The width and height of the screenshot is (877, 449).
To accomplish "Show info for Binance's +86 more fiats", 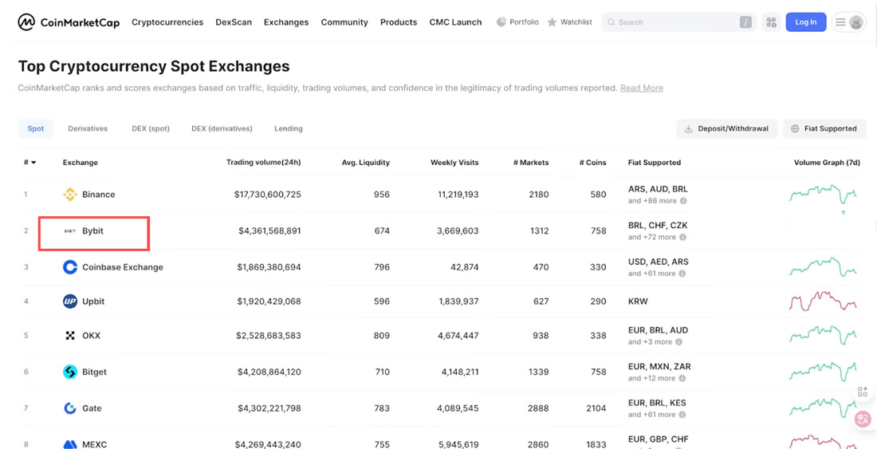I will click(683, 201).
